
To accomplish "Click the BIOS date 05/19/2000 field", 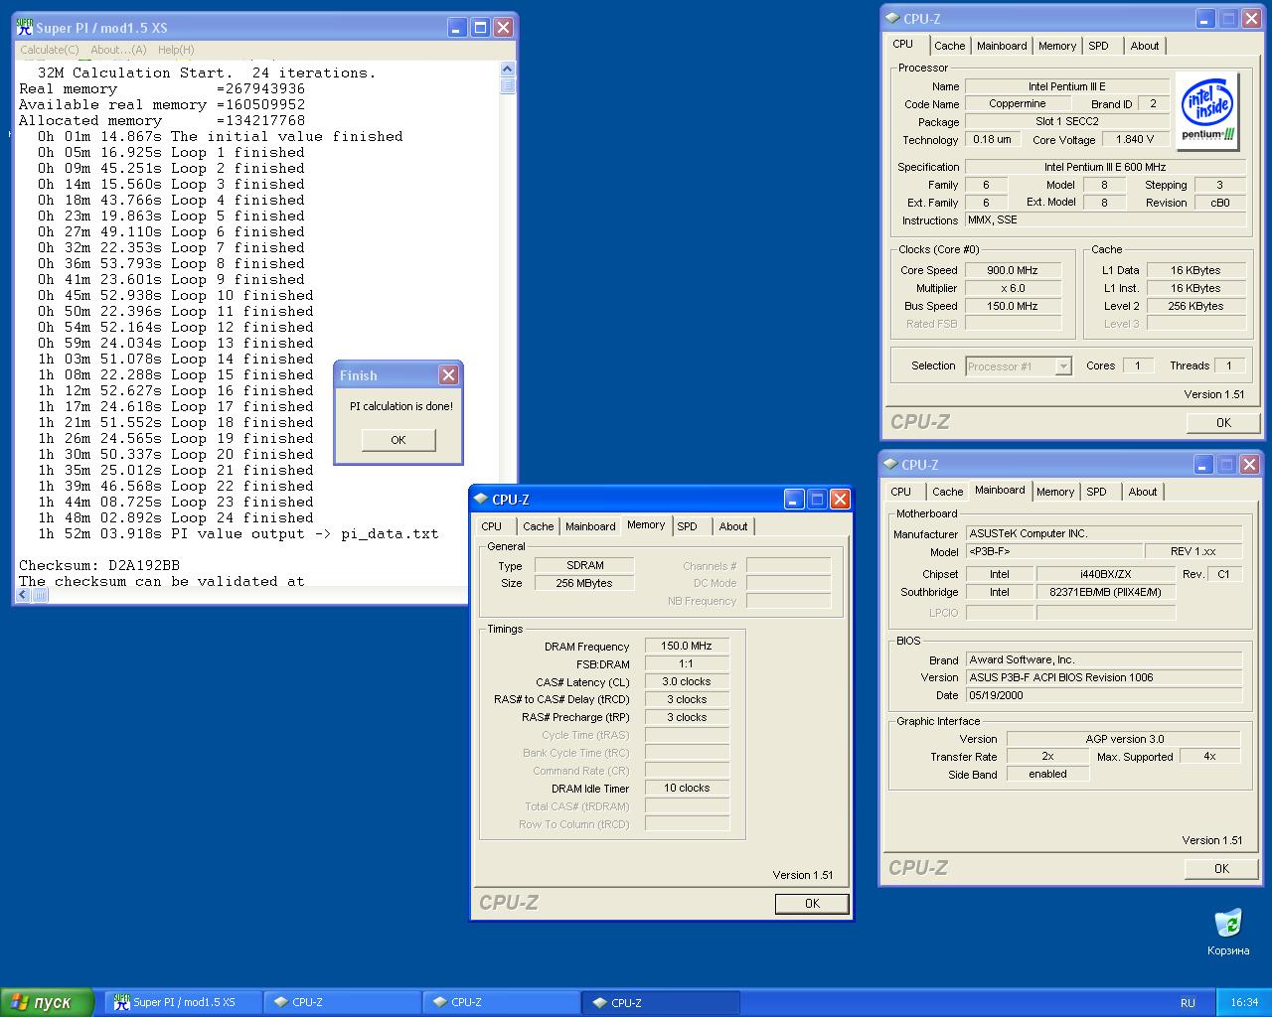I will click(1104, 695).
